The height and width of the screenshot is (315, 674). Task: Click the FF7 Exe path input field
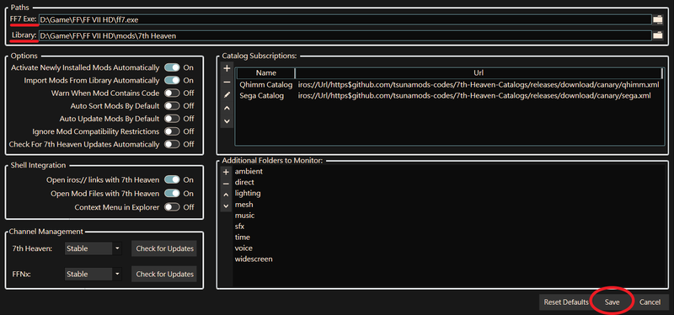click(x=345, y=19)
